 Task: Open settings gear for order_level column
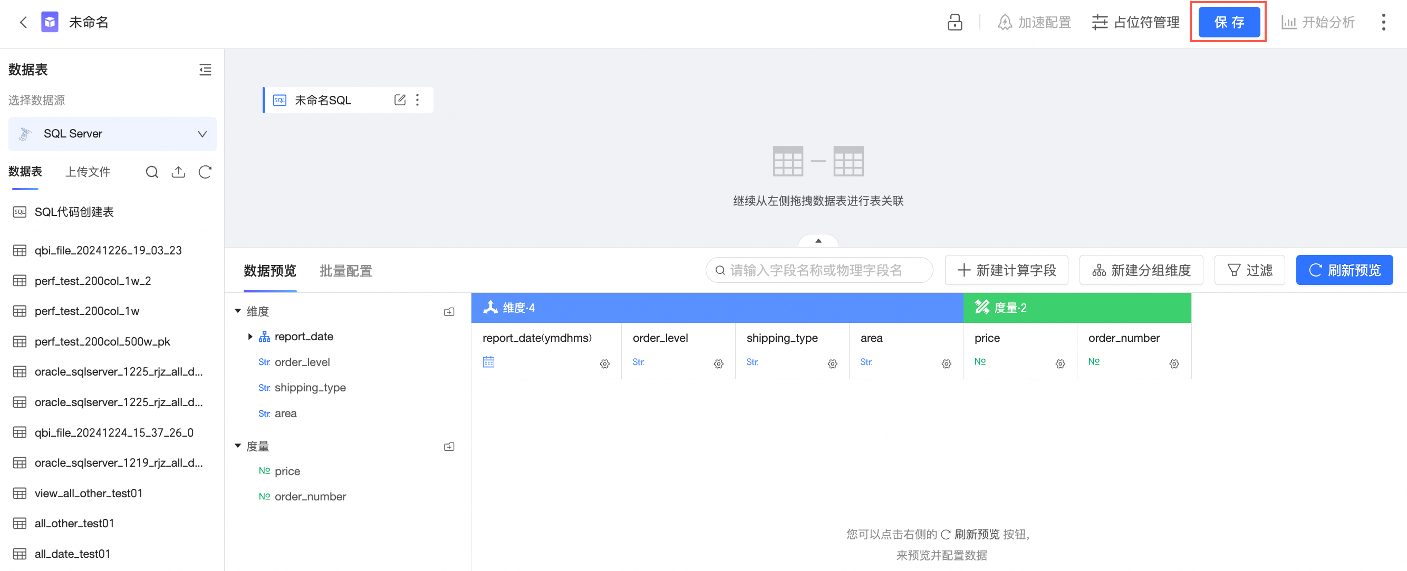coord(719,364)
